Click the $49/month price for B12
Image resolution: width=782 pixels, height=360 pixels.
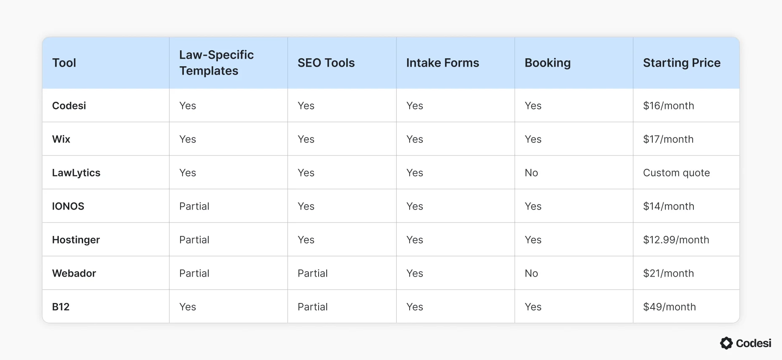point(669,307)
